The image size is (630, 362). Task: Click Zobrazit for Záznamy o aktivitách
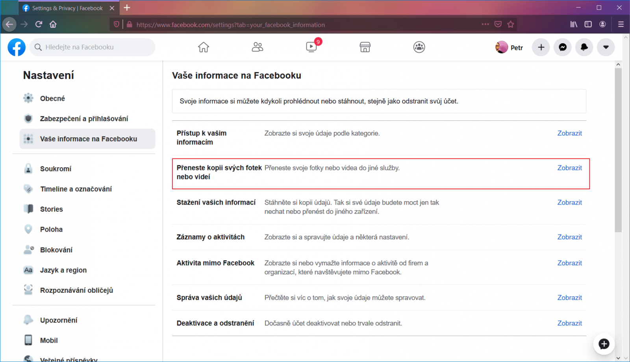click(569, 237)
